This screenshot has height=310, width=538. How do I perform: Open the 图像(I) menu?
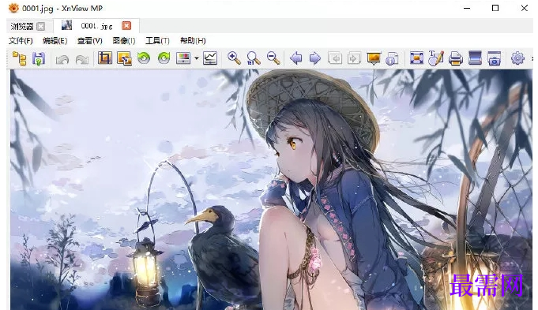(x=124, y=41)
